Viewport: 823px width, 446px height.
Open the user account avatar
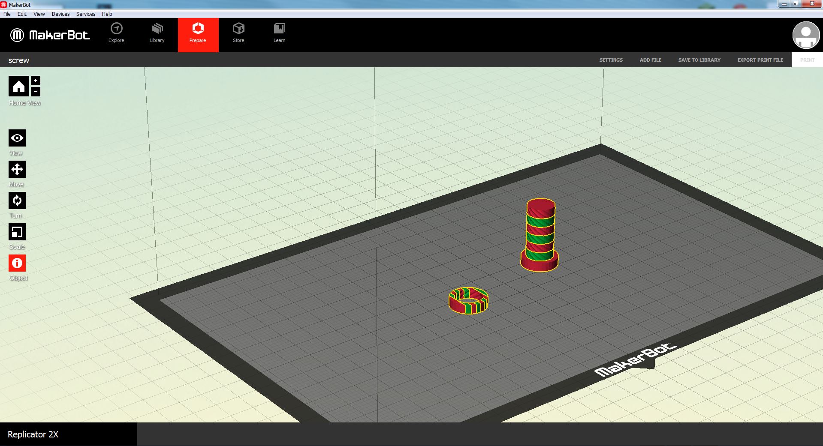point(806,35)
